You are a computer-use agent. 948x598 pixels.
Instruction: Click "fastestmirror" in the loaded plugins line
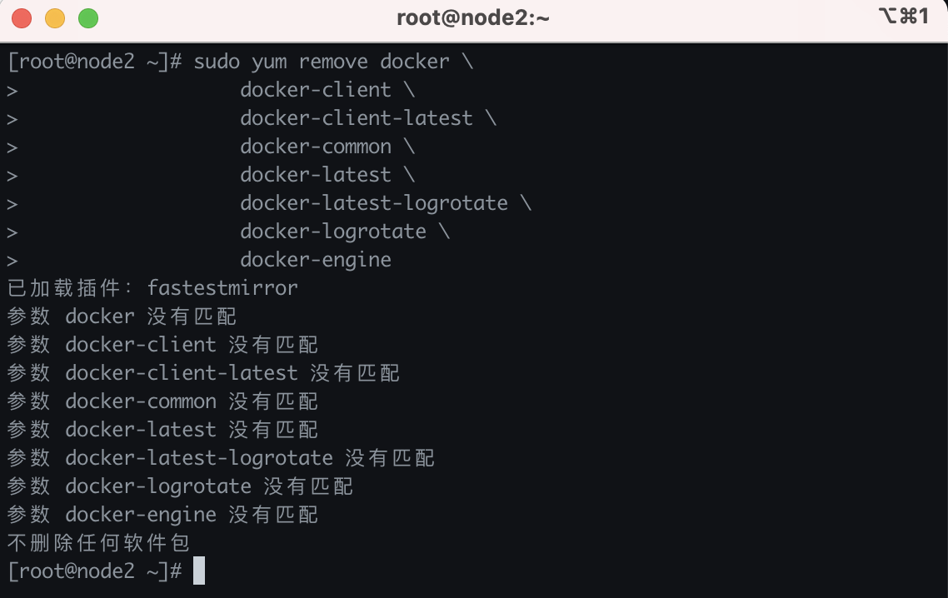click(x=222, y=288)
